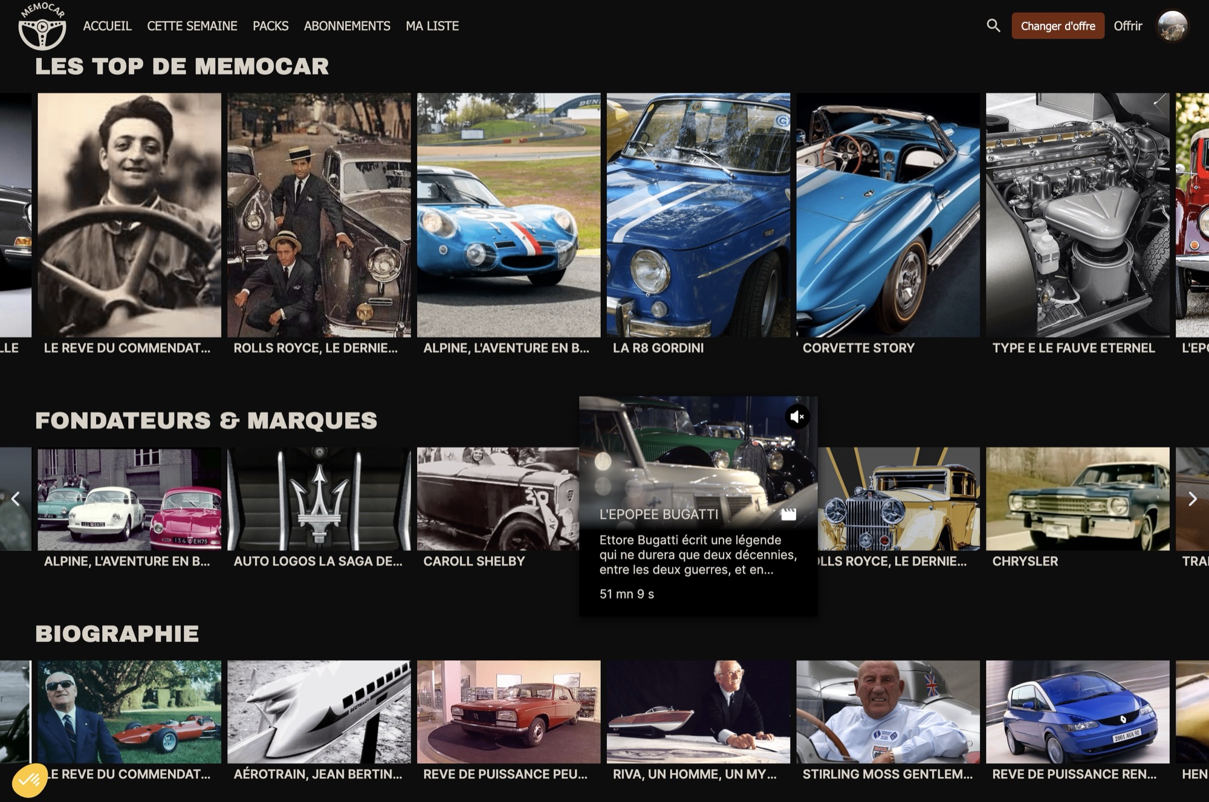The width and height of the screenshot is (1209, 802).
Task: Open Aérotrain Jean Bertin thumbnail
Action: click(319, 712)
